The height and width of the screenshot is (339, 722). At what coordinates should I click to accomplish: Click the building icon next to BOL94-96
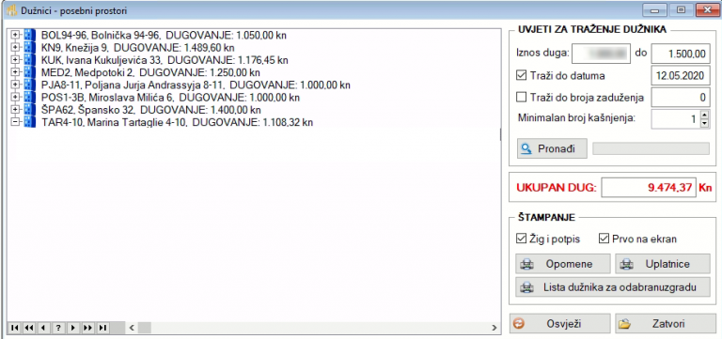[29, 35]
